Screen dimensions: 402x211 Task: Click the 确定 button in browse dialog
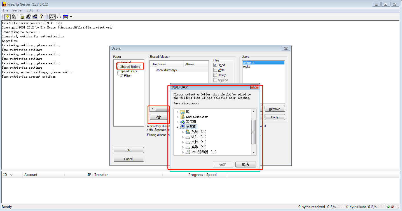point(223,164)
